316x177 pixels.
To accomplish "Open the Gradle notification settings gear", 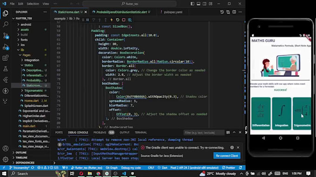I will (x=232, y=147).
